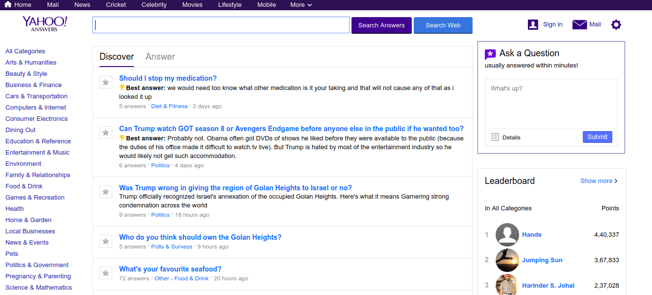Open Lifestyle in the top navigation bar
Viewport: 652px width, 295px height.
[230, 5]
